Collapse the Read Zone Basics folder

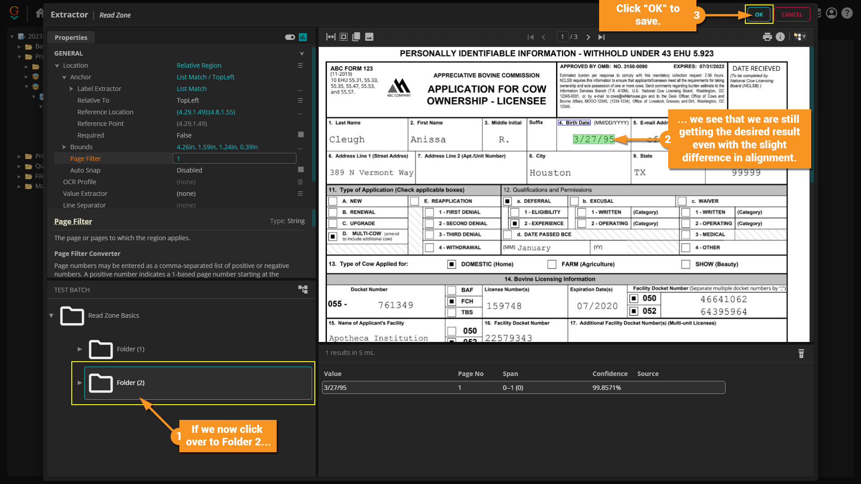[x=51, y=315]
